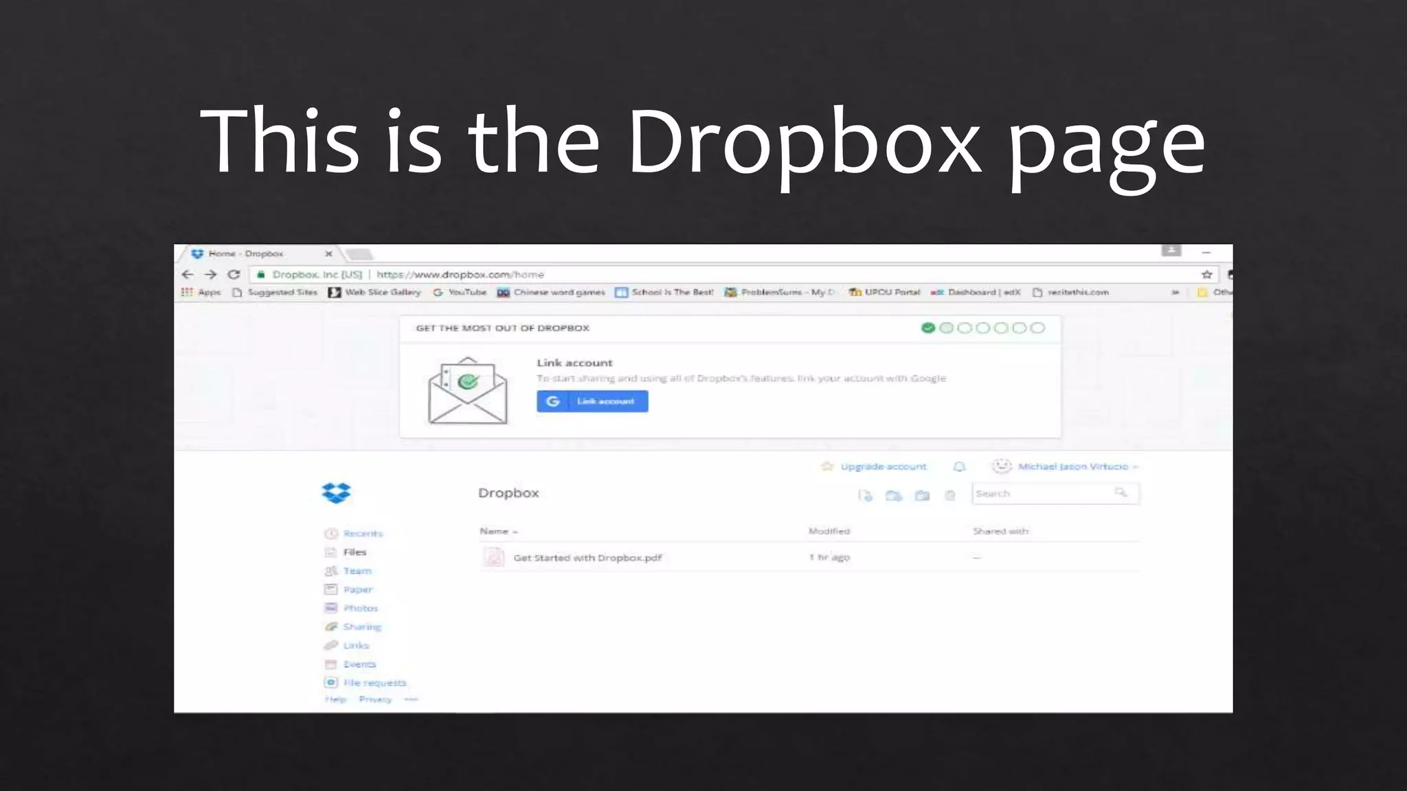Click the footer more options dots
This screenshot has width=1407, height=791.
(x=411, y=700)
